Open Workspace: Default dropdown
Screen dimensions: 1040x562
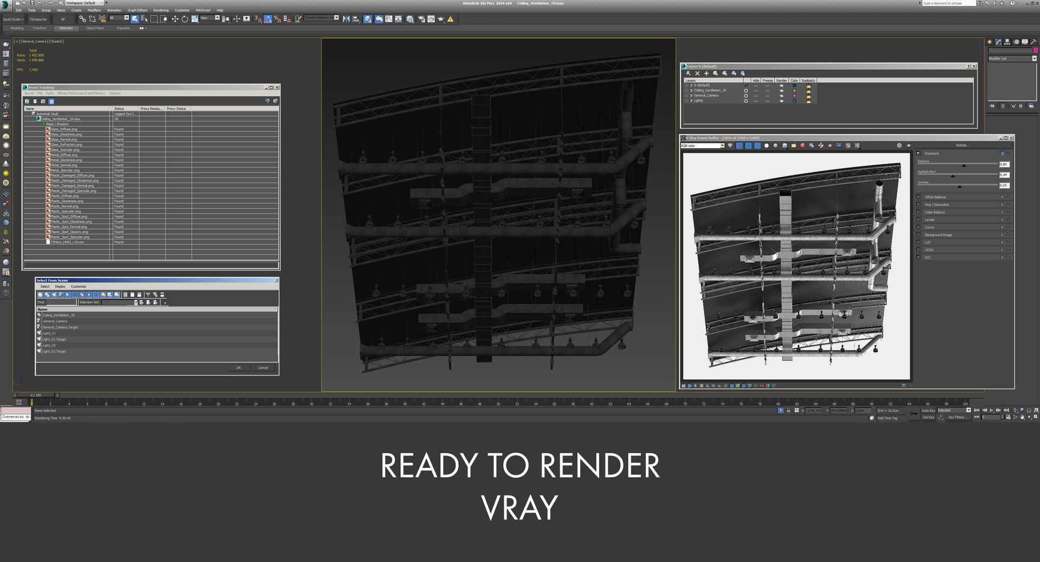tap(84, 3)
